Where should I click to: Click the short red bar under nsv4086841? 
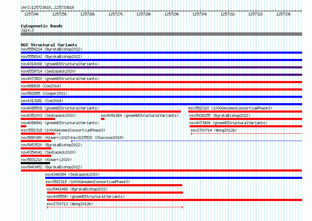(x=23, y=126)
